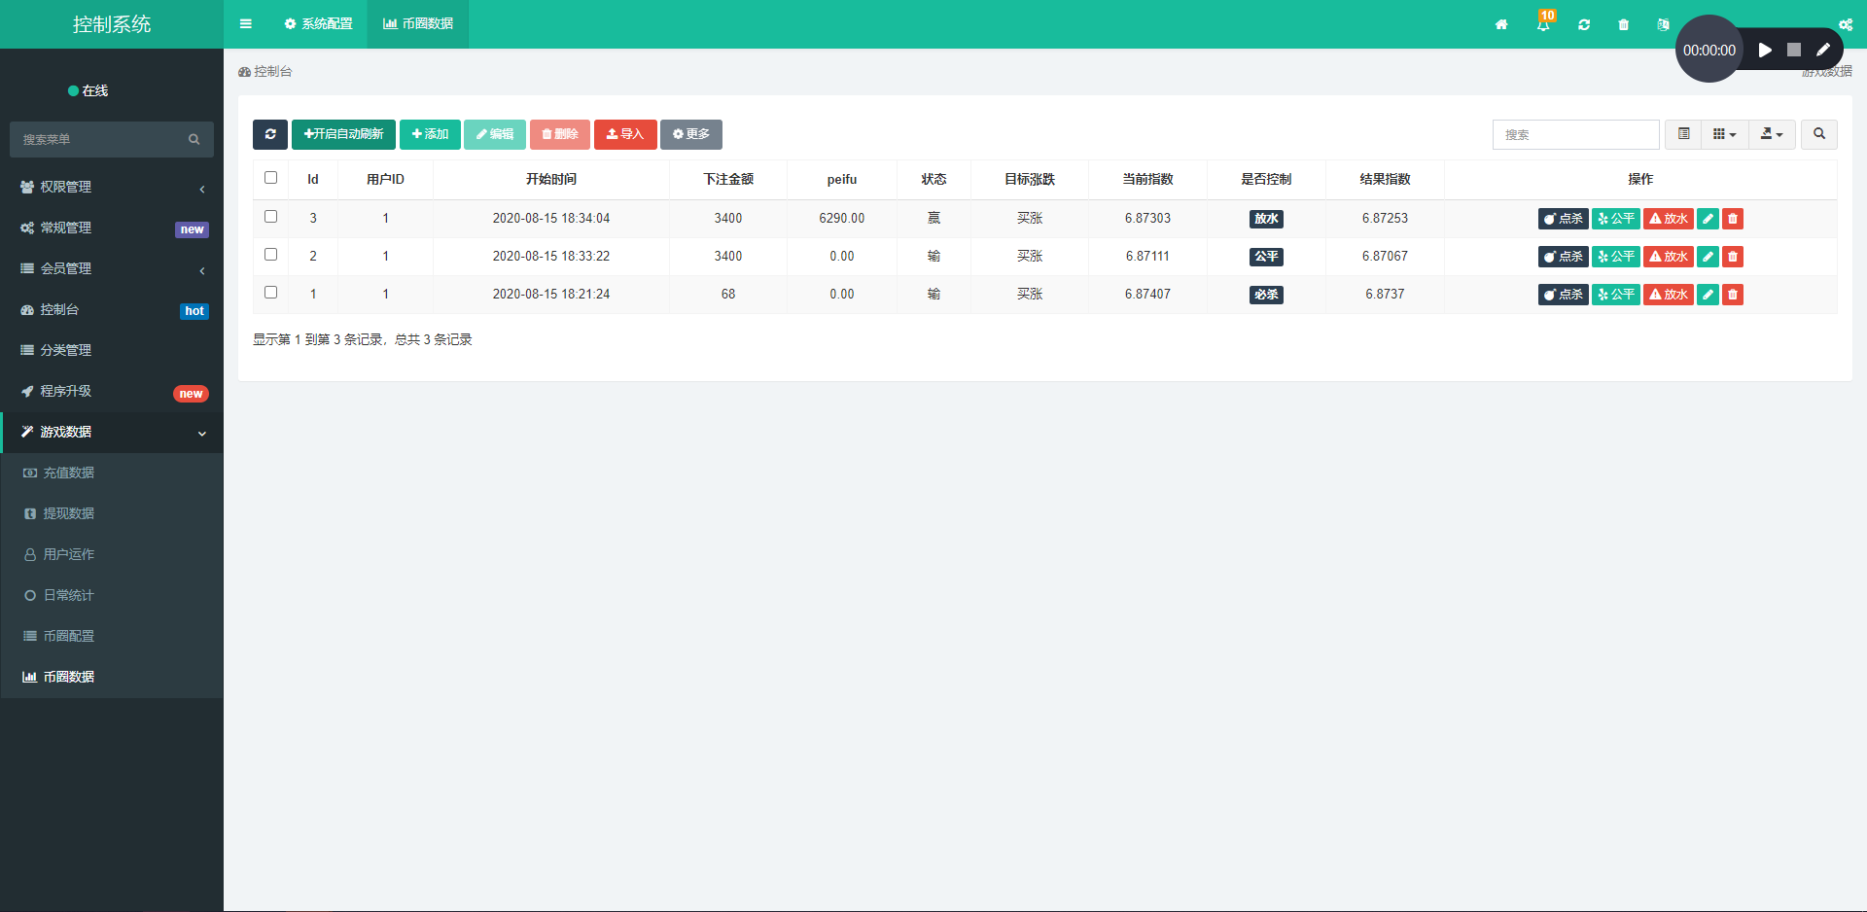Toggle the table card view icon

(x=1683, y=134)
